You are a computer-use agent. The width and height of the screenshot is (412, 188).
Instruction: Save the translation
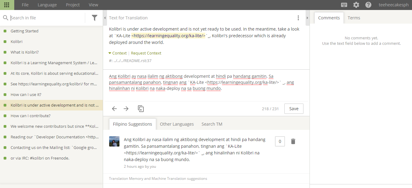pos(294,109)
